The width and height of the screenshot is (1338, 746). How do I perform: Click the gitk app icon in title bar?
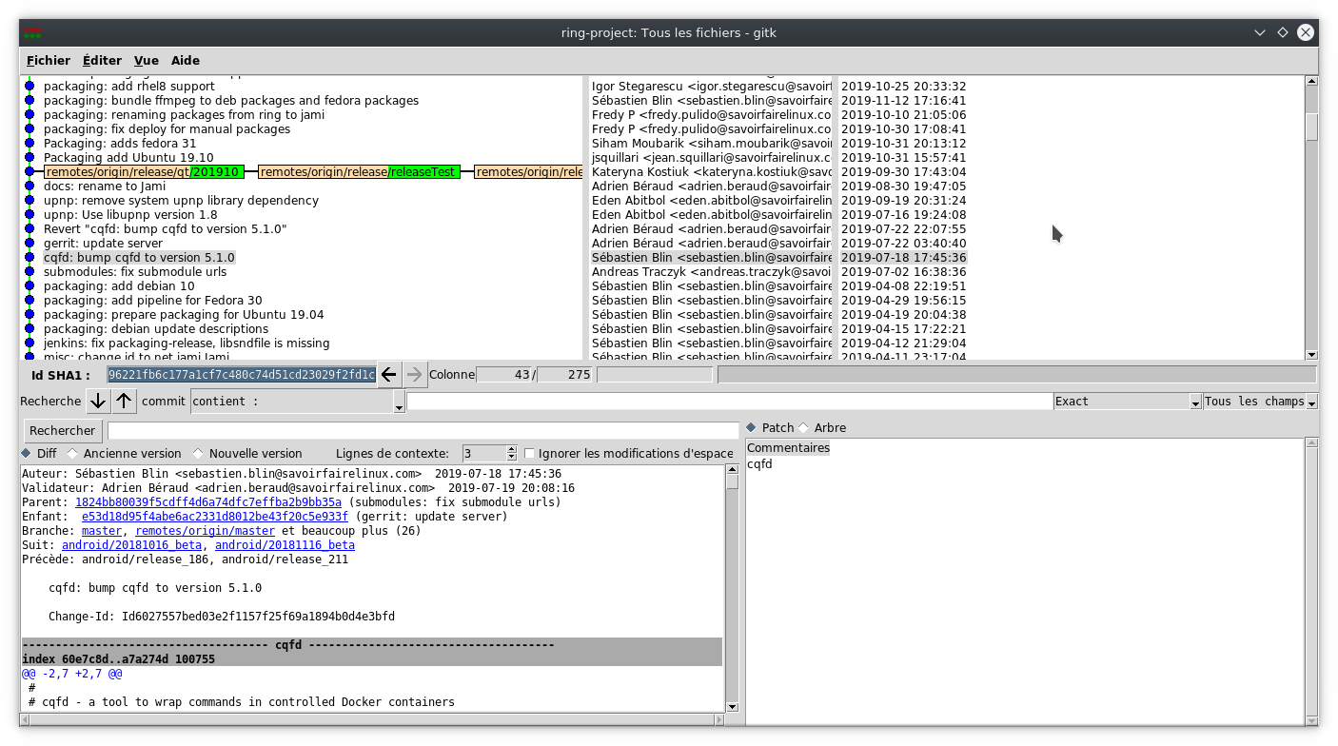click(x=33, y=32)
